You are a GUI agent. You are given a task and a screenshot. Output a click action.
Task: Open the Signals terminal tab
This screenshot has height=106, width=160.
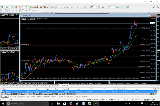point(61,96)
